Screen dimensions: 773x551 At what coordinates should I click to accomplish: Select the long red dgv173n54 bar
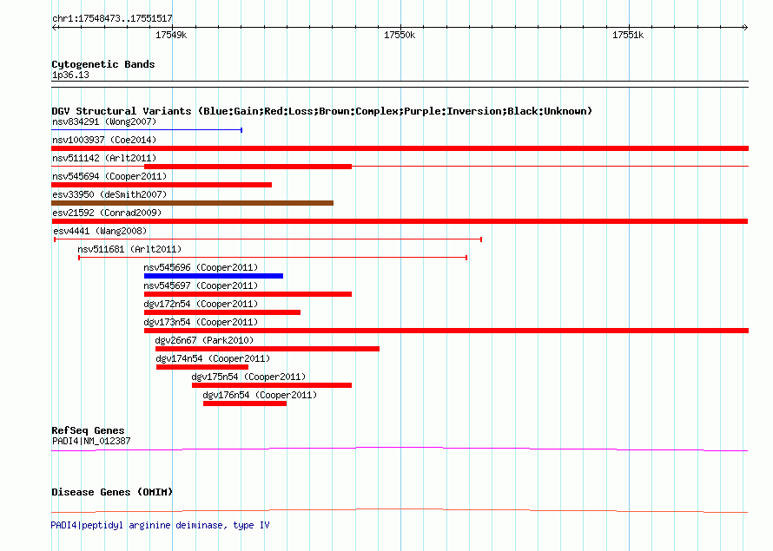(x=446, y=331)
